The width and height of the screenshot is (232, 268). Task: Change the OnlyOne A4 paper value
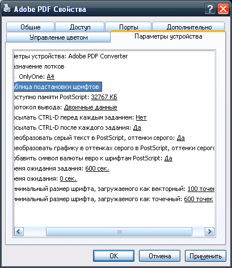pos(50,76)
